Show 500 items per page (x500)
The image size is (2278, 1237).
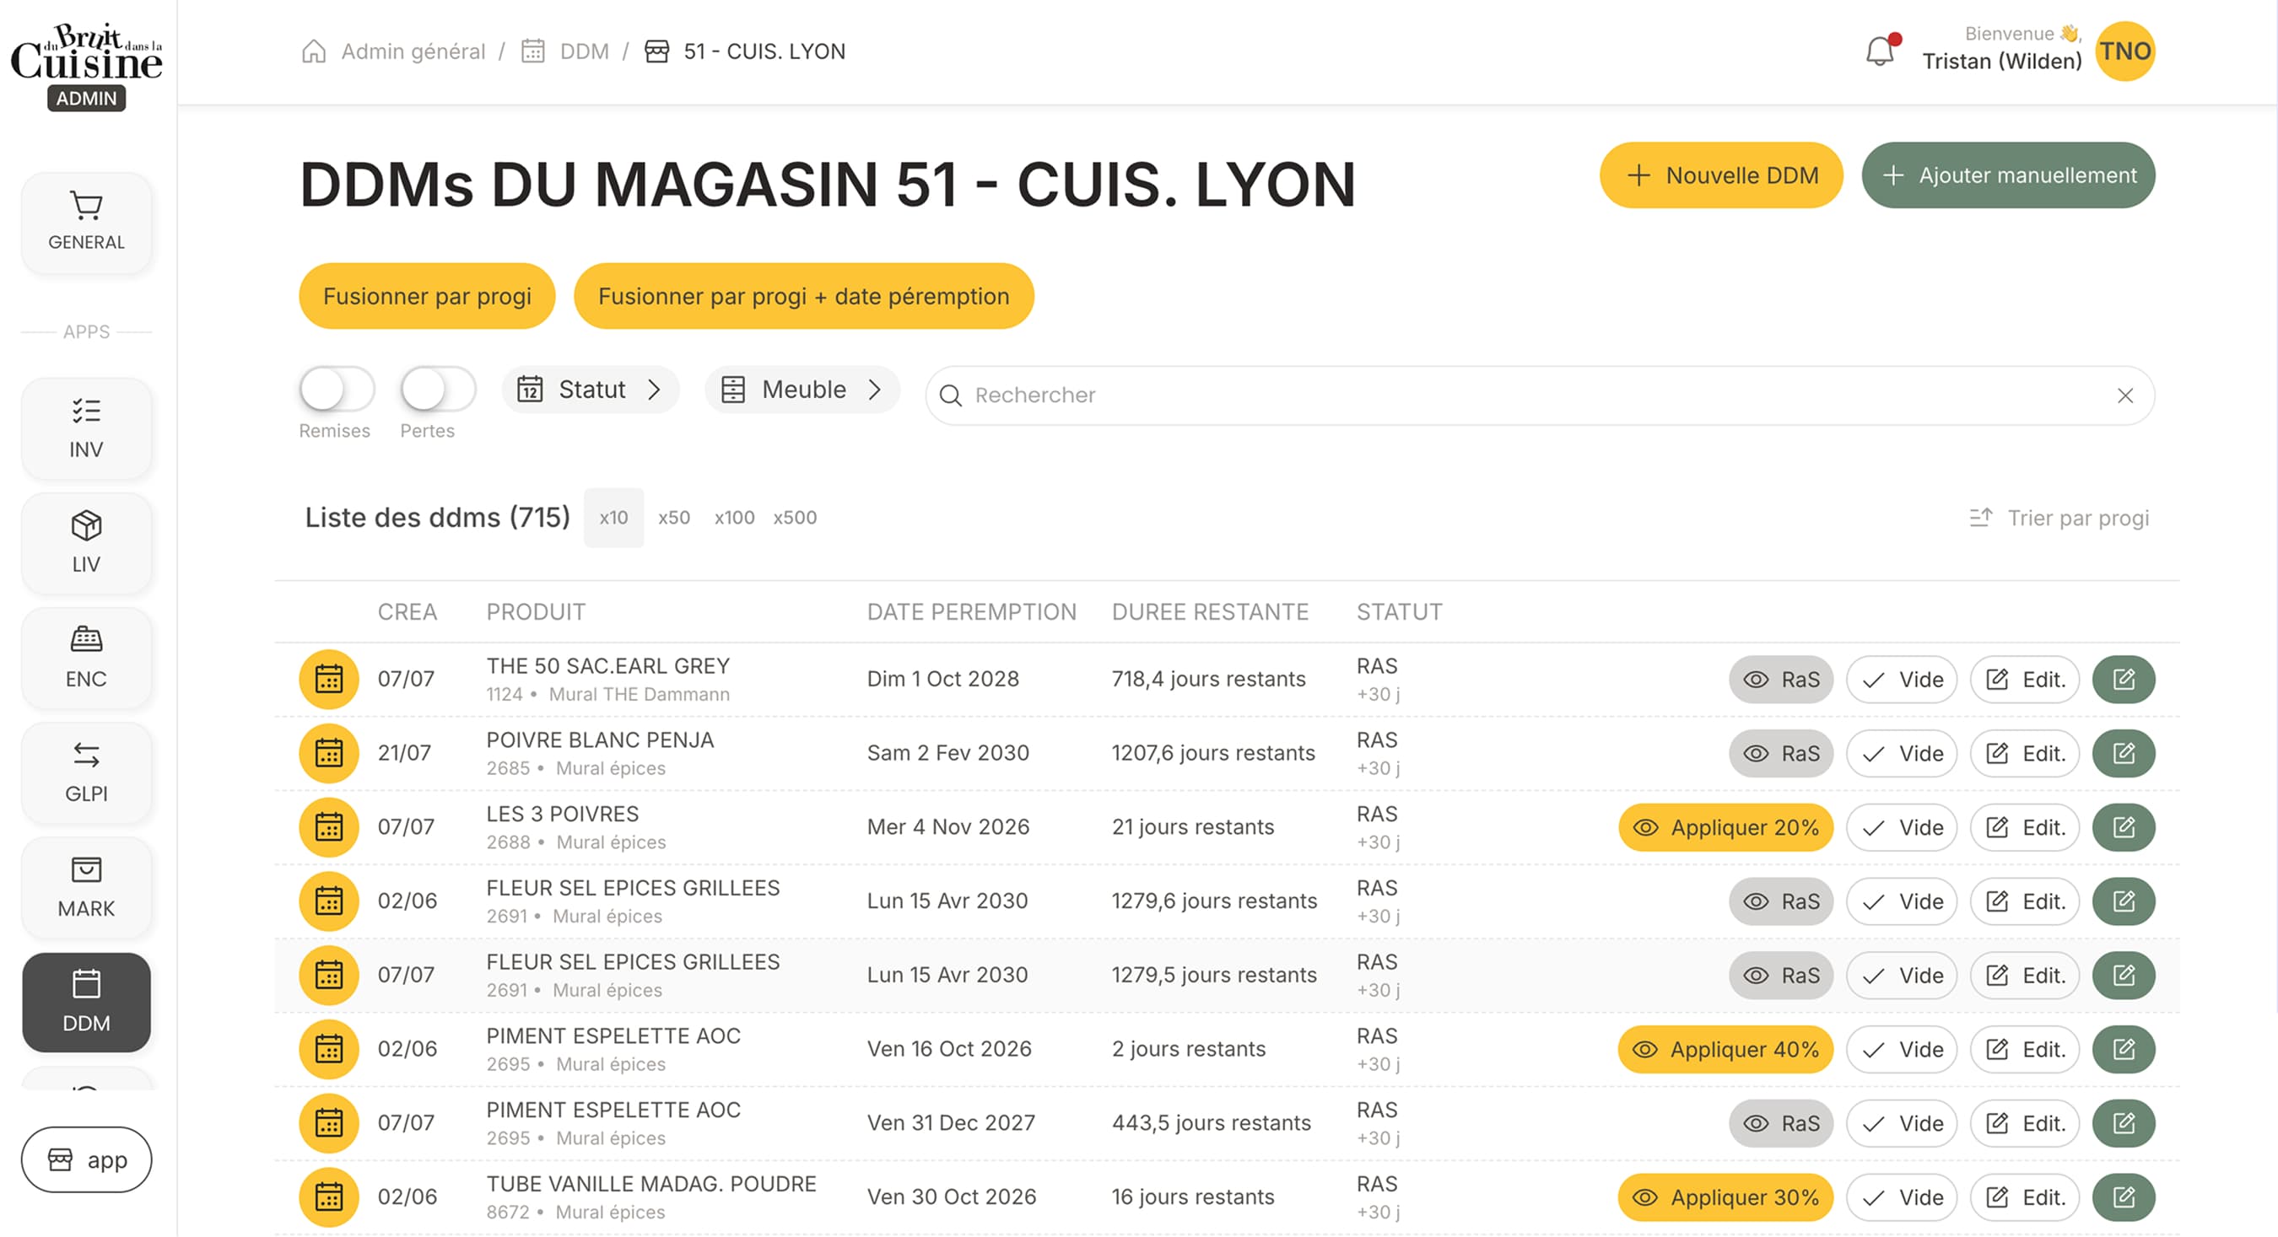795,518
